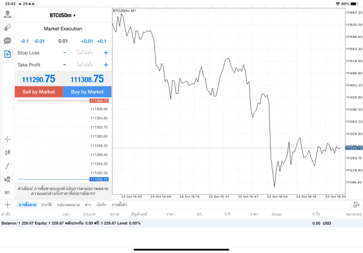Open the indicators function icon
Screen dimensions: 363x253
click(x=7, y=166)
